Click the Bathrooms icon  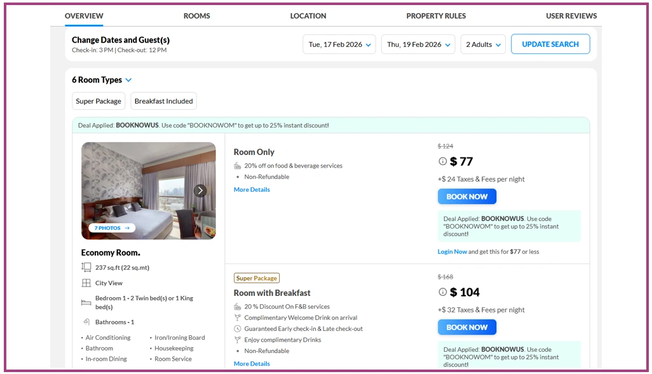[x=86, y=322]
